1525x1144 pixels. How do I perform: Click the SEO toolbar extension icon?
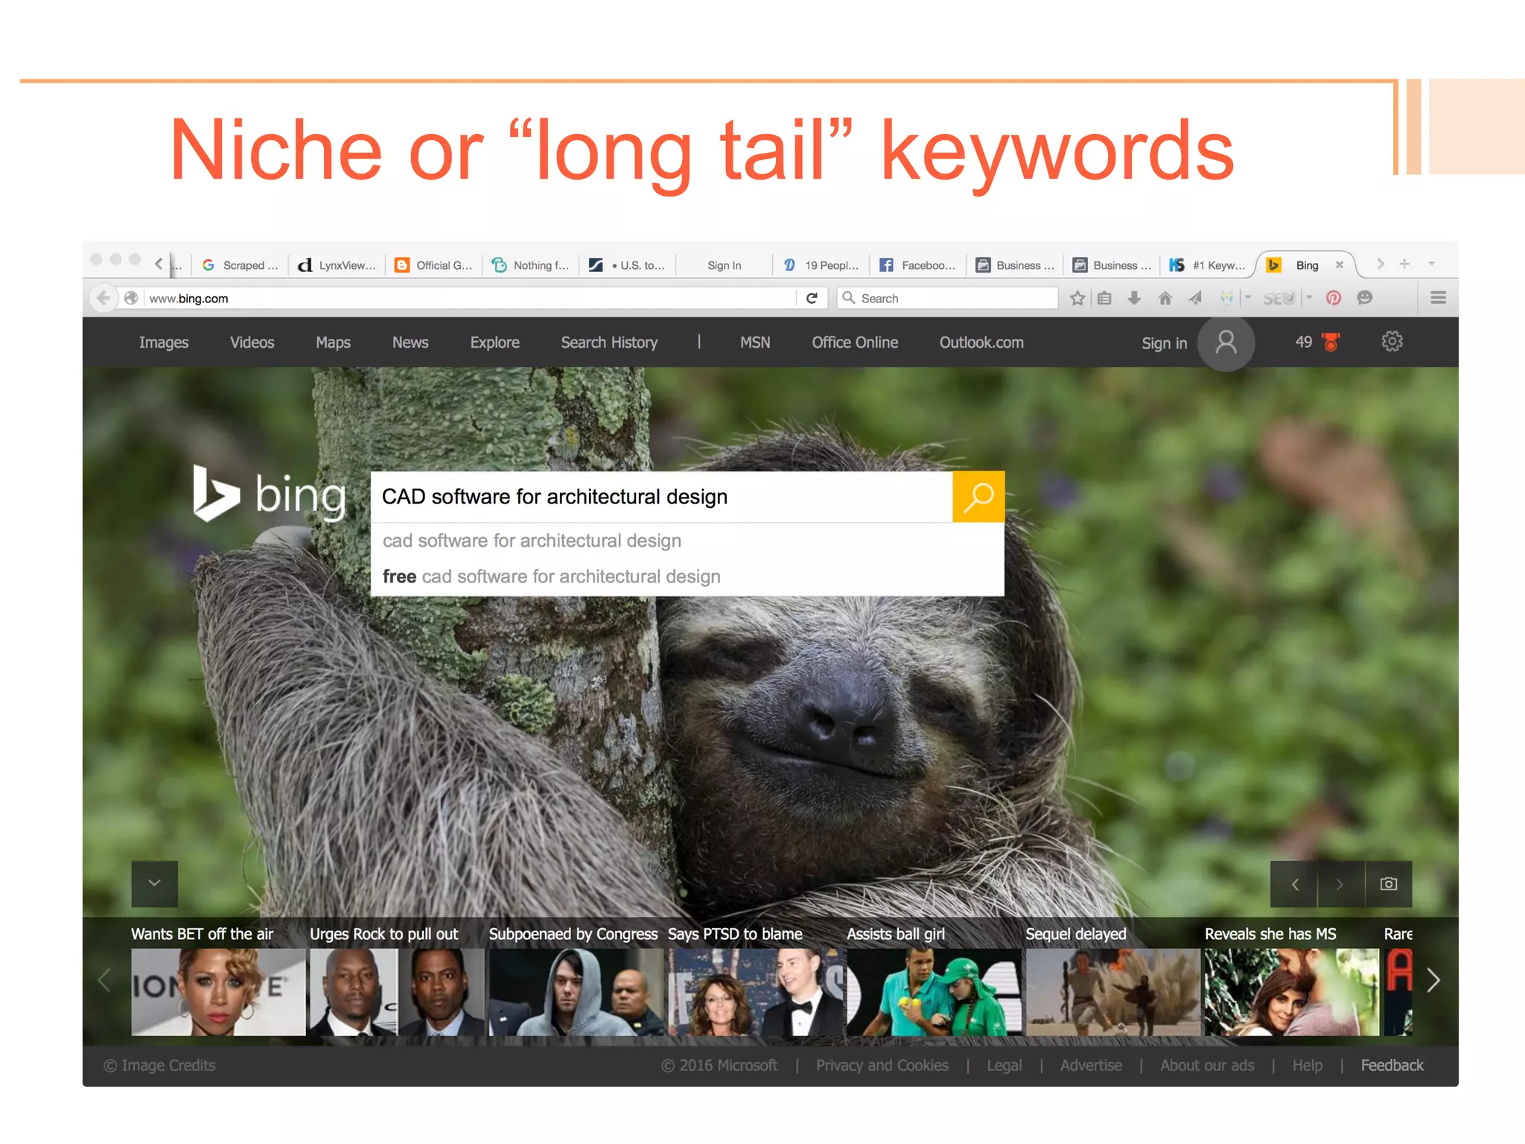coord(1279,298)
